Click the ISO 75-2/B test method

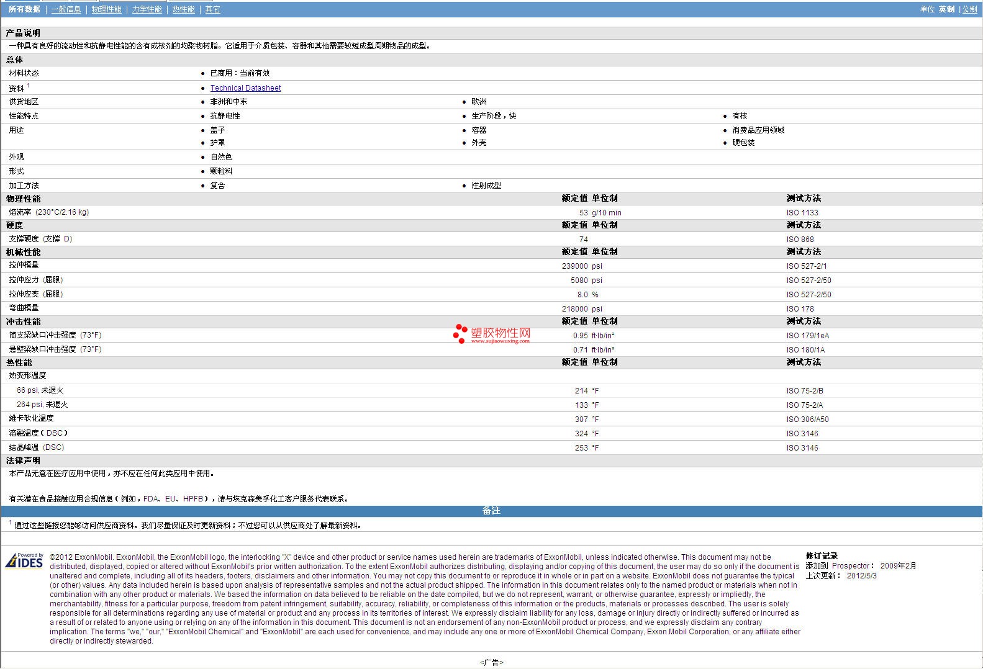click(805, 391)
